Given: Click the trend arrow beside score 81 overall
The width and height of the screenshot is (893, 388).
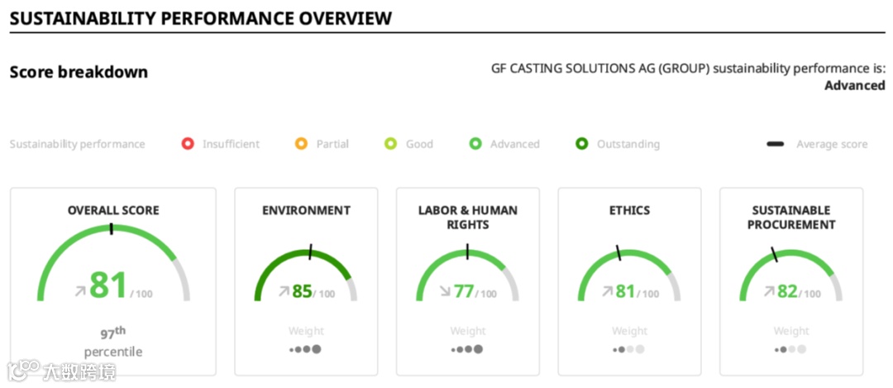Looking at the screenshot, I should [x=79, y=291].
